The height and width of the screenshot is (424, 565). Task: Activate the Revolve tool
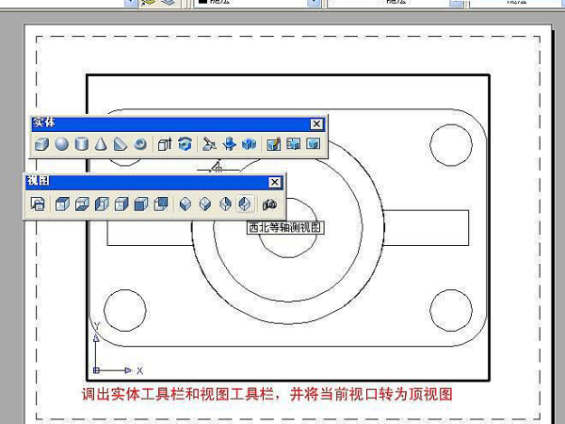tap(185, 144)
